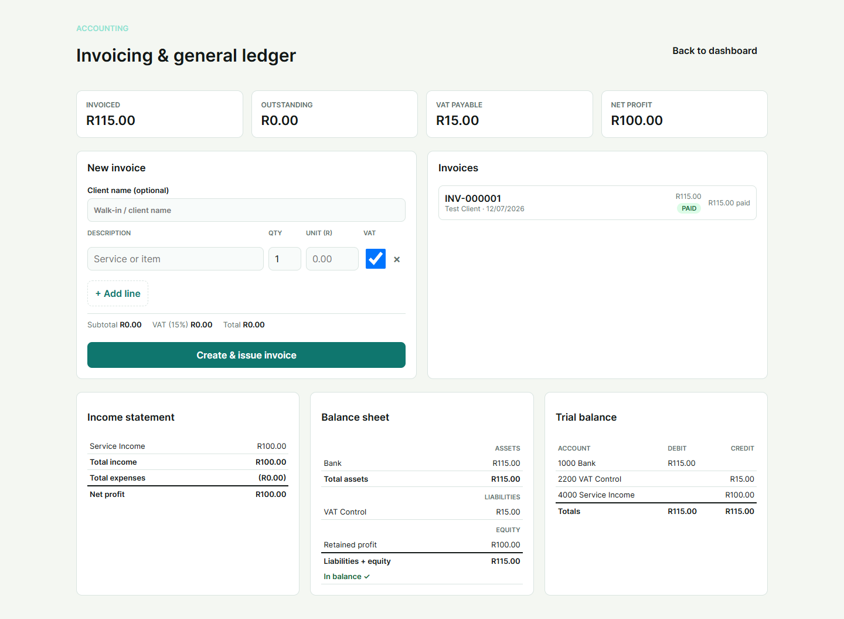Click the Income statement heading

point(131,417)
